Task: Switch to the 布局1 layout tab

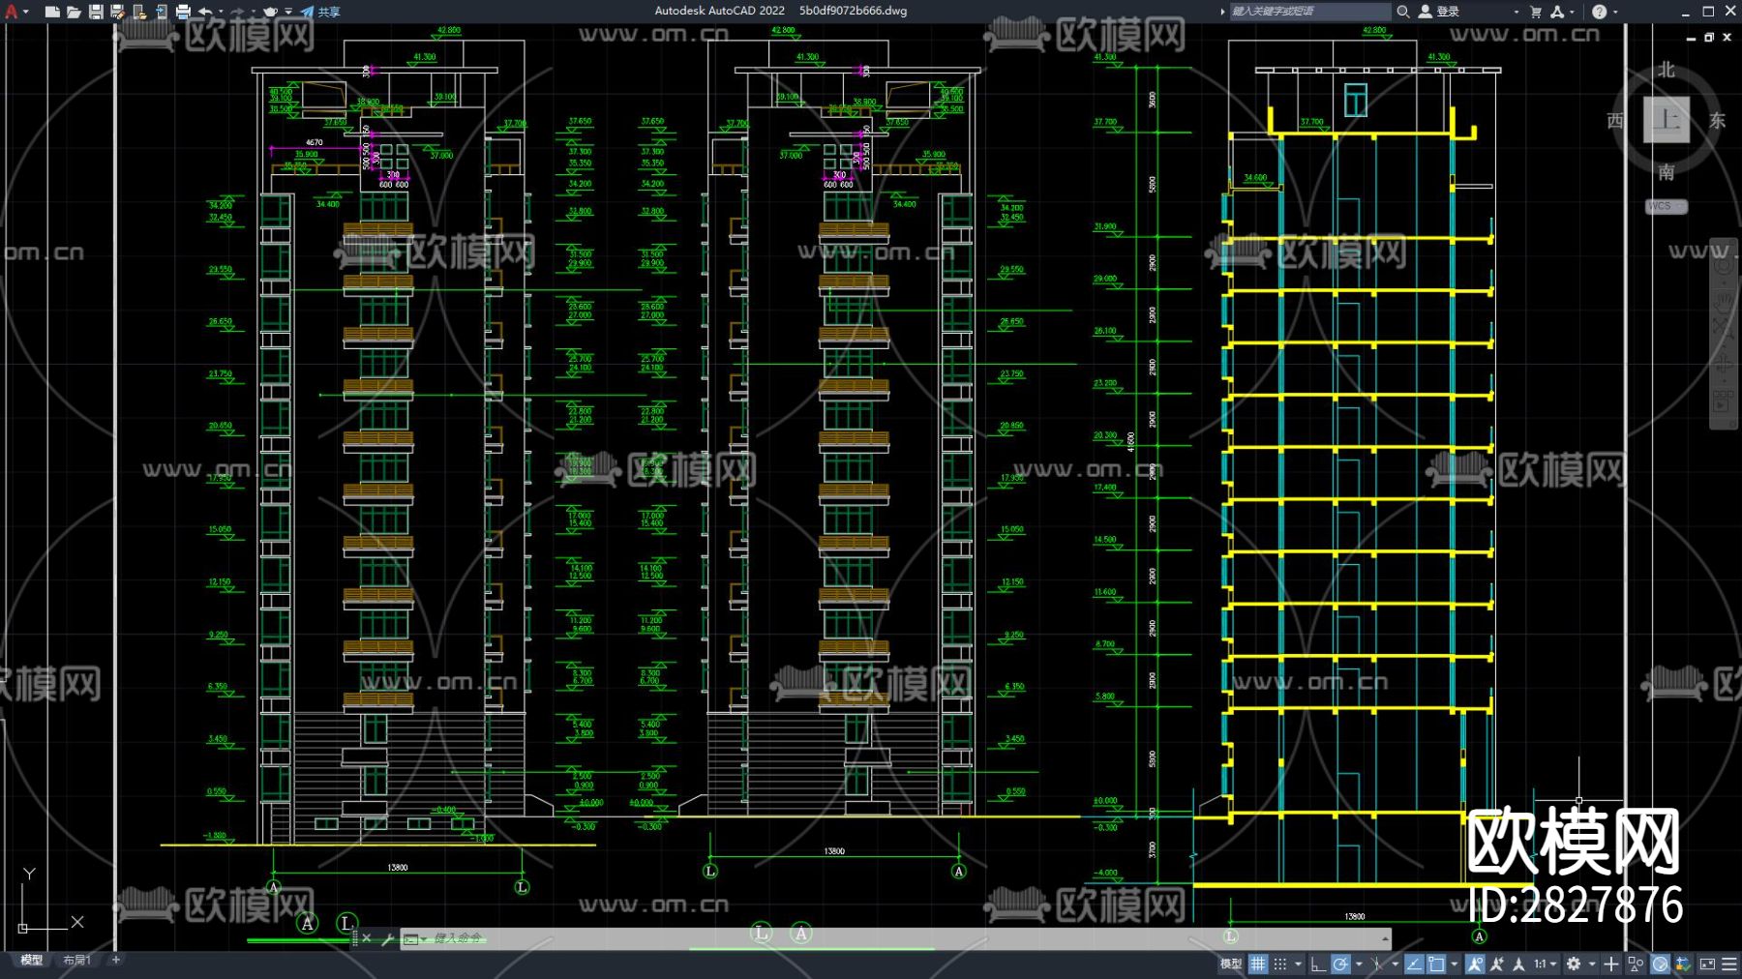Action: (x=77, y=960)
